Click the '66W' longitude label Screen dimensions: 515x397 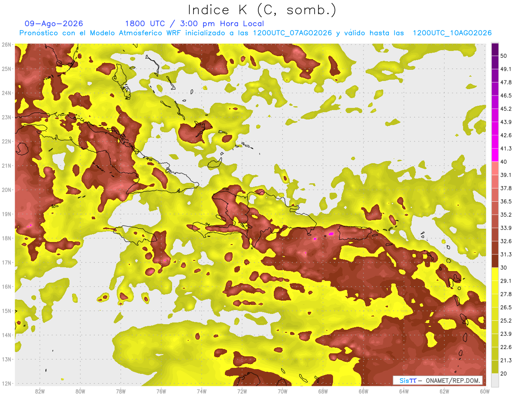pyautogui.click(x=363, y=391)
